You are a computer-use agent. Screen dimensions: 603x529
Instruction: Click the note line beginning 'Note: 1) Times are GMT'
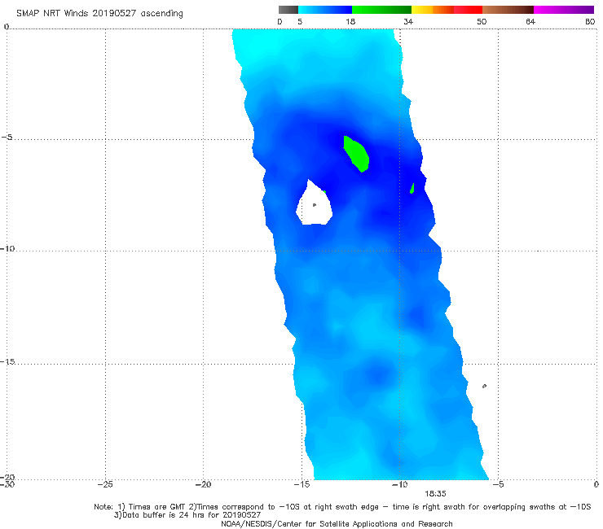[342, 507]
